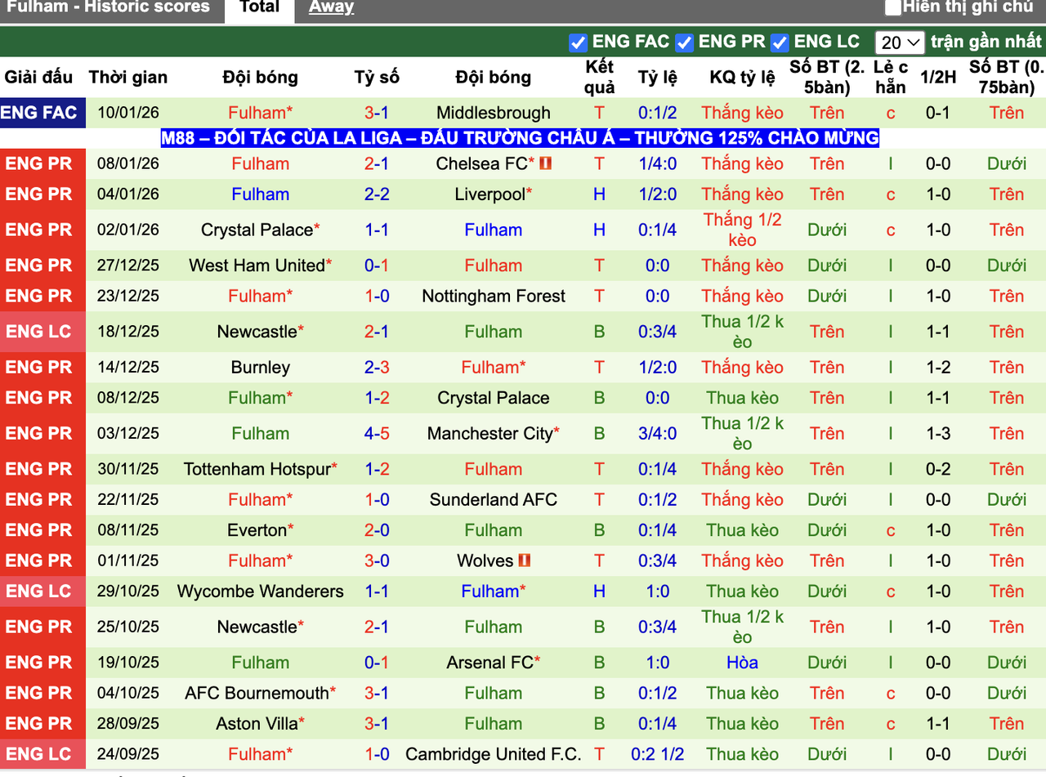
Task: Switch to the Total tab
Action: coord(260,8)
